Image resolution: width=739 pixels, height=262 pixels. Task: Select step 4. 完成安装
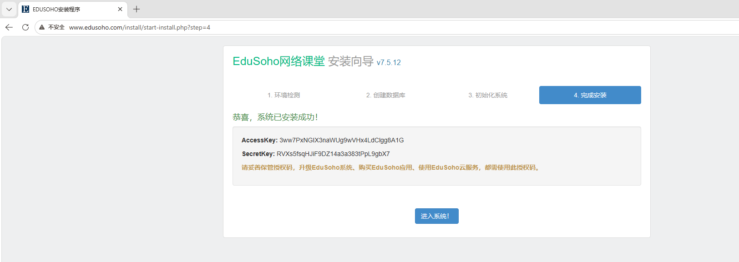point(590,95)
